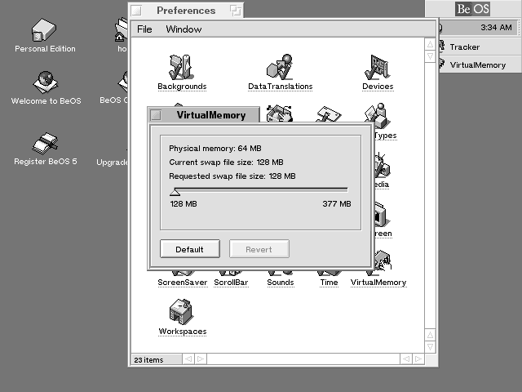Click the right-side right arrow of the horizontal scrollbar
This screenshot has width=522, height=392.
418,359
